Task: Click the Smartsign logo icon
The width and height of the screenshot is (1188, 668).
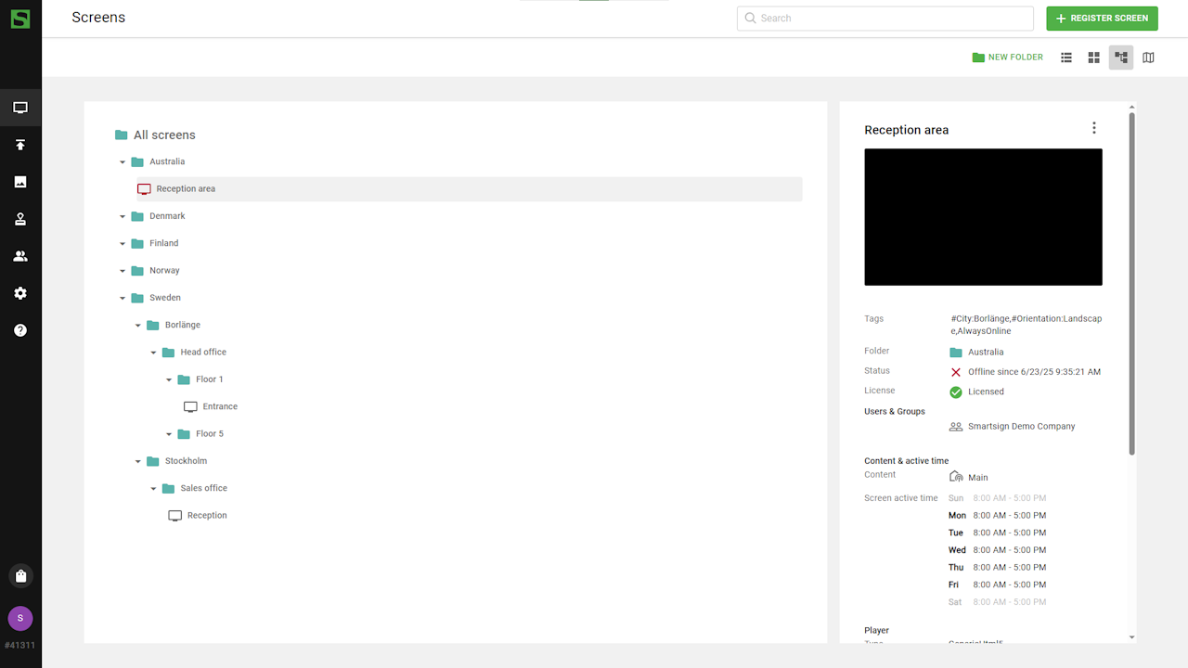Action: click(x=20, y=19)
